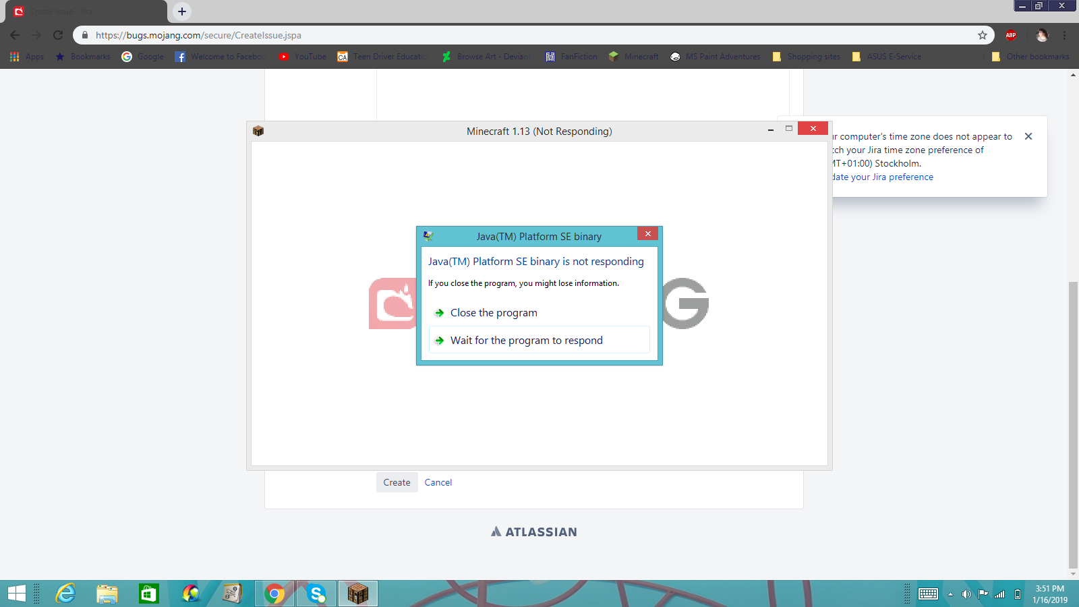The width and height of the screenshot is (1079, 607).
Task: Click the scrollbar up arrow
Action: [1074, 75]
